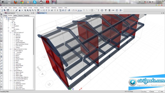
Task: Open the One Story dropdown in status bar
Action: (x=146, y=91)
